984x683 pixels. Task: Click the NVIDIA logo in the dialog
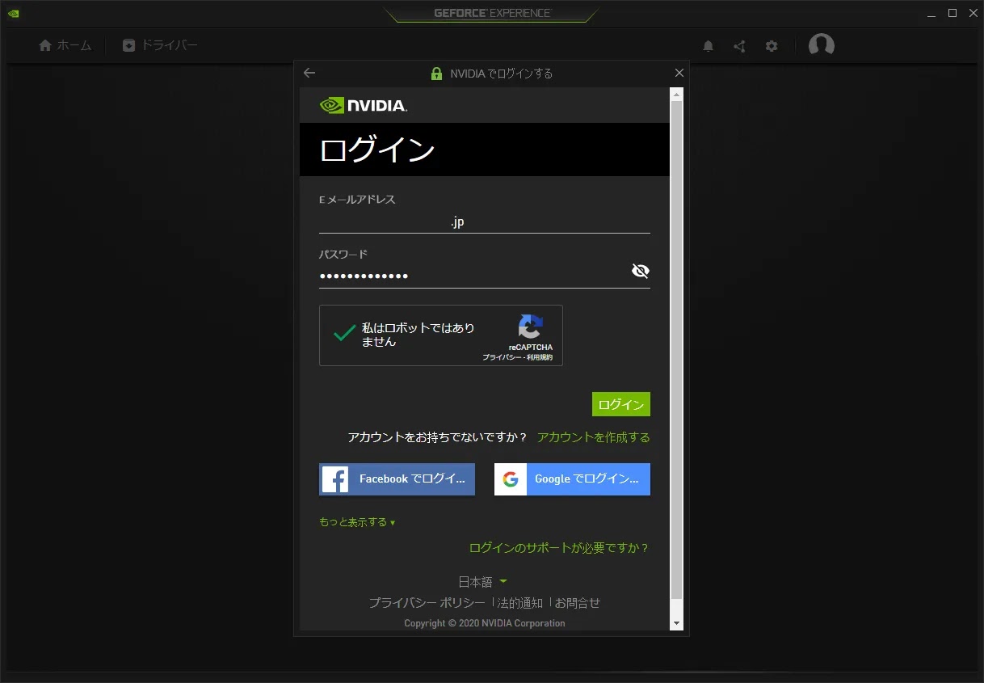(x=364, y=105)
